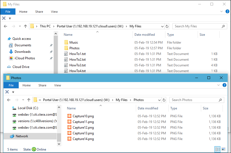This screenshot has height=153, width=231.
Task: Click Help icon in Photos window
Action: [x=224, y=85]
